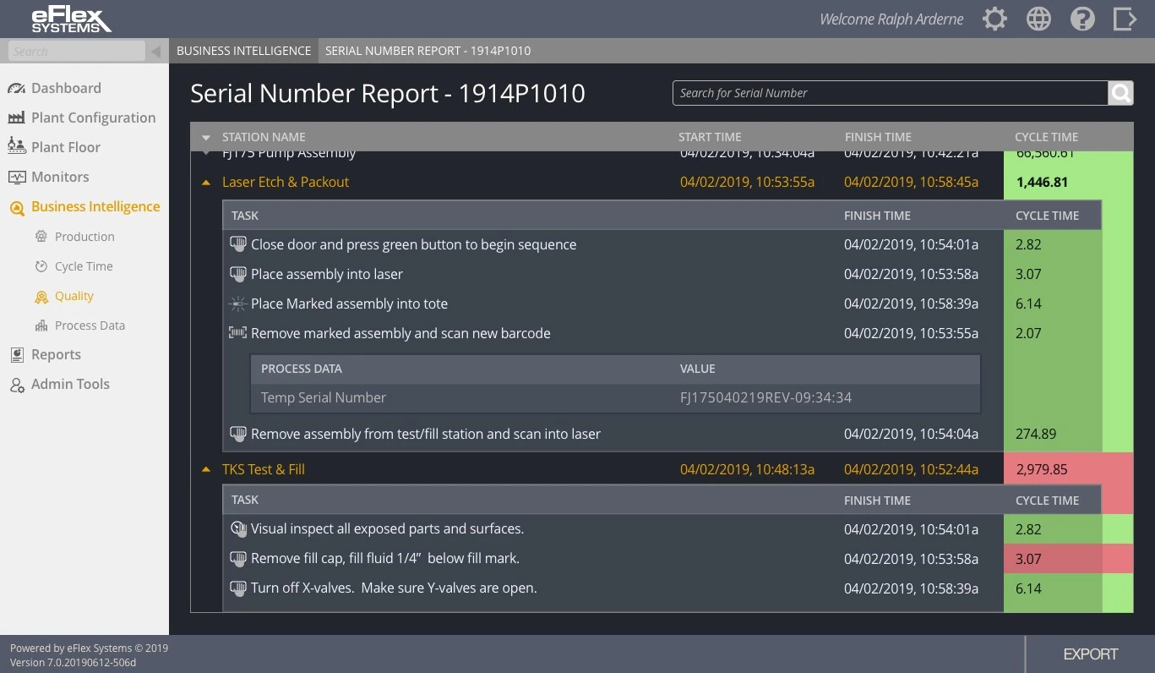Select Cycle Time under Business Intelligence

tap(83, 266)
